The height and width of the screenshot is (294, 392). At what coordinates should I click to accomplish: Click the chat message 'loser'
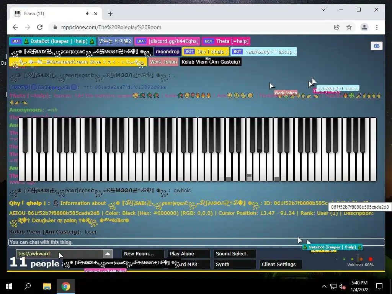click(91, 232)
